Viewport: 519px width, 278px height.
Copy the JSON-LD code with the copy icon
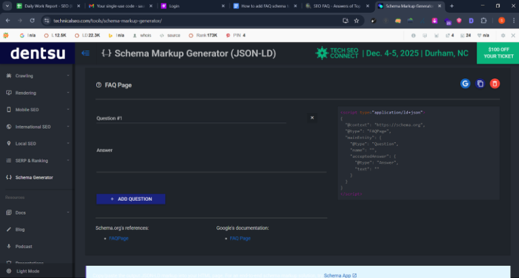pos(480,84)
